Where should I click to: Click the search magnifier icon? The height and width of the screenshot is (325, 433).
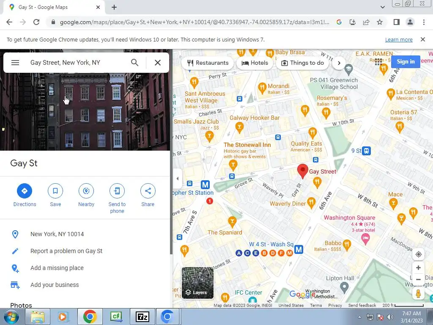coord(135,63)
